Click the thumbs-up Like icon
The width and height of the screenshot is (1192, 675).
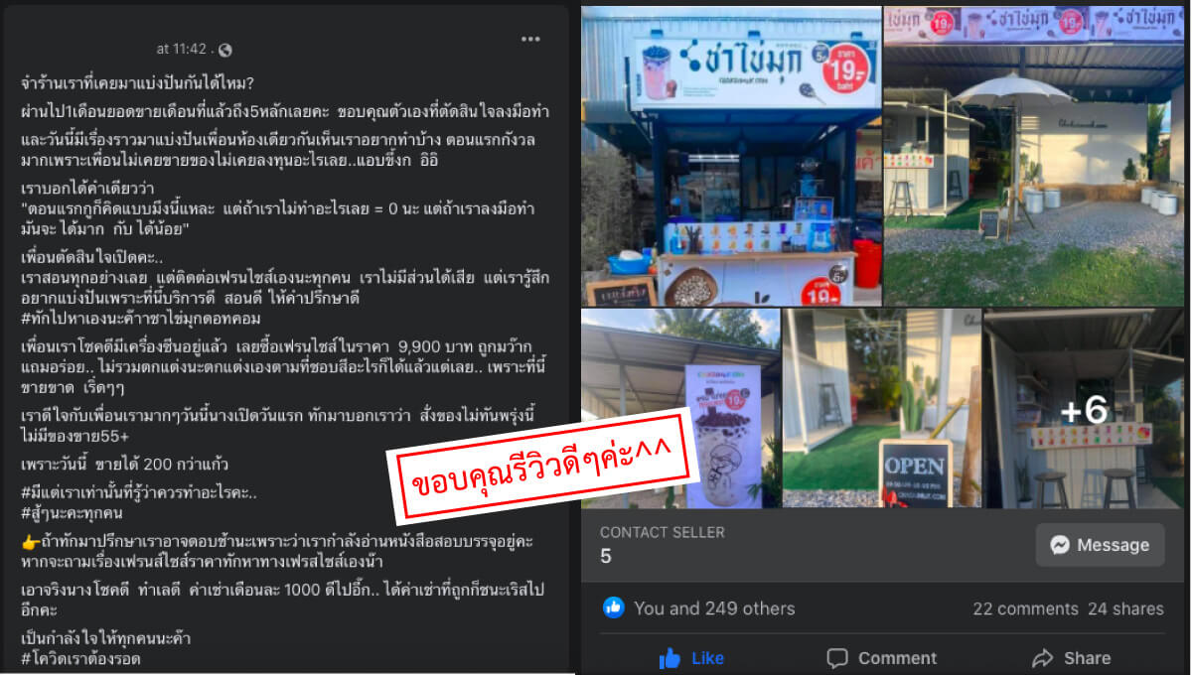click(x=670, y=657)
